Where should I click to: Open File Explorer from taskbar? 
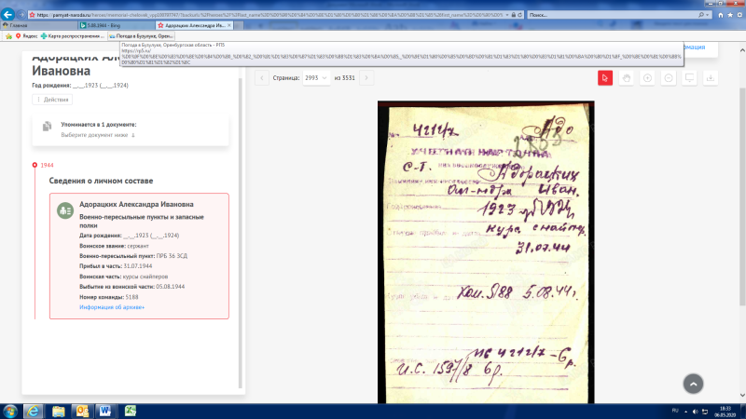[x=59, y=411]
